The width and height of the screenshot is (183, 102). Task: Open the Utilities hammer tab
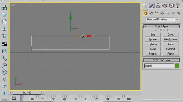(178, 6)
